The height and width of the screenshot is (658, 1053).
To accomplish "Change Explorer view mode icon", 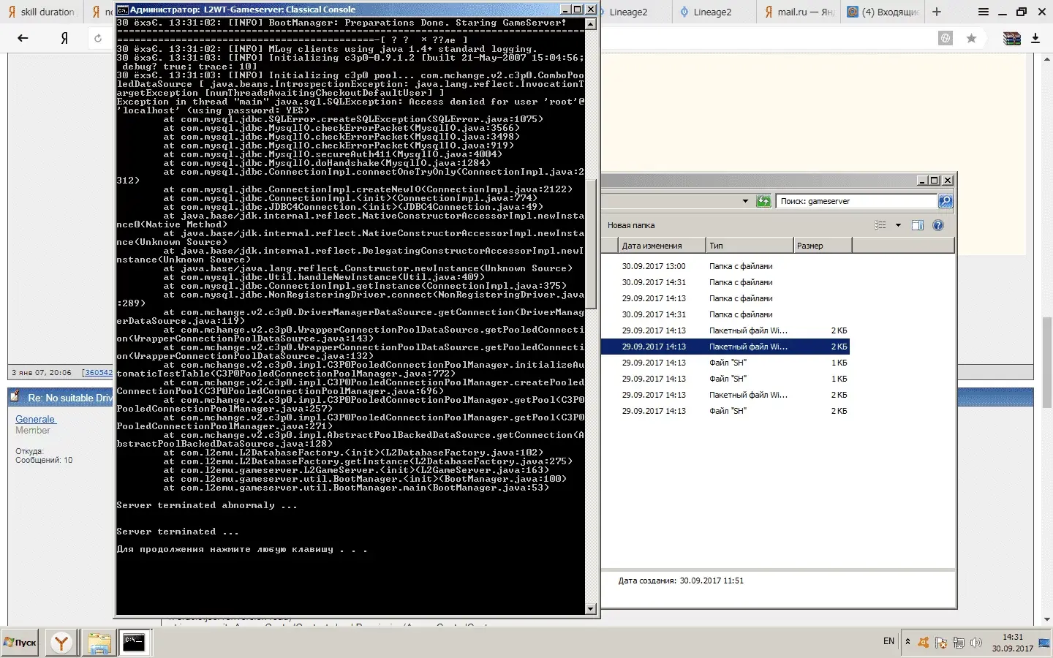I will [880, 225].
